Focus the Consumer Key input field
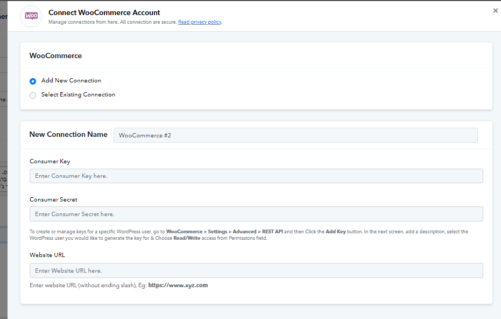Image resolution: width=501 pixels, height=319 pixels. [256, 176]
